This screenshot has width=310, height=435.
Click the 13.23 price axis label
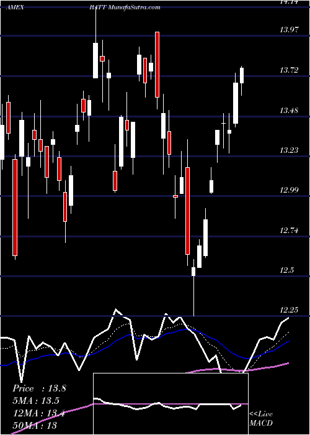[x=289, y=150]
